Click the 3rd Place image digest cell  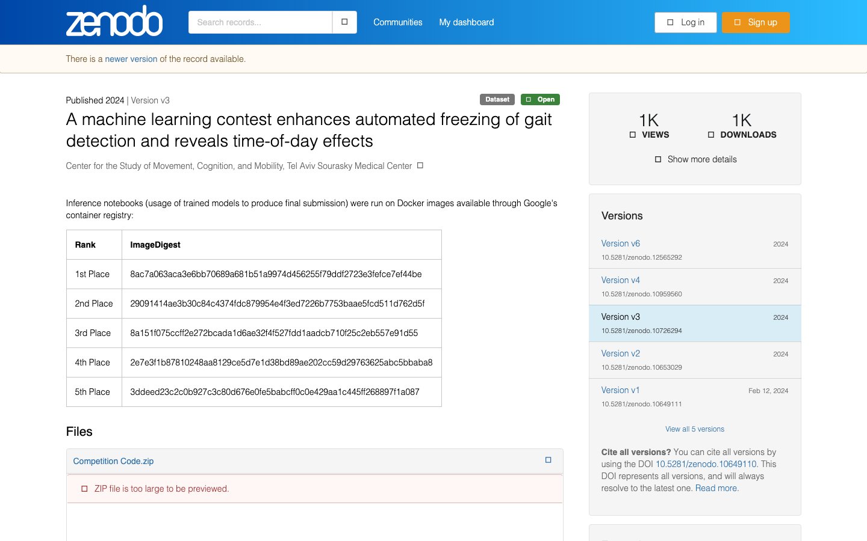(x=281, y=333)
